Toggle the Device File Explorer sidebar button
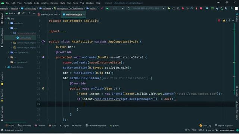 [237, 111]
